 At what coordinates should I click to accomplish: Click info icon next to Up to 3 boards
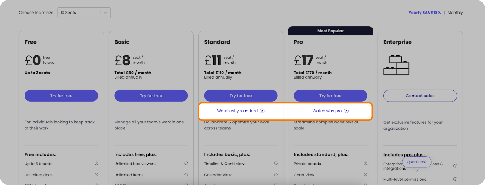[96, 164]
